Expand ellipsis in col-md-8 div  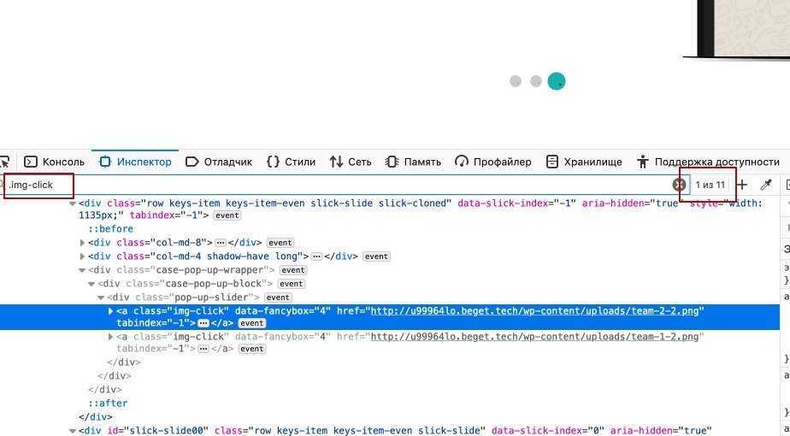(x=221, y=243)
